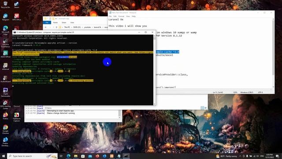
Task: Open Notepad's Format menu
Action: point(121,16)
